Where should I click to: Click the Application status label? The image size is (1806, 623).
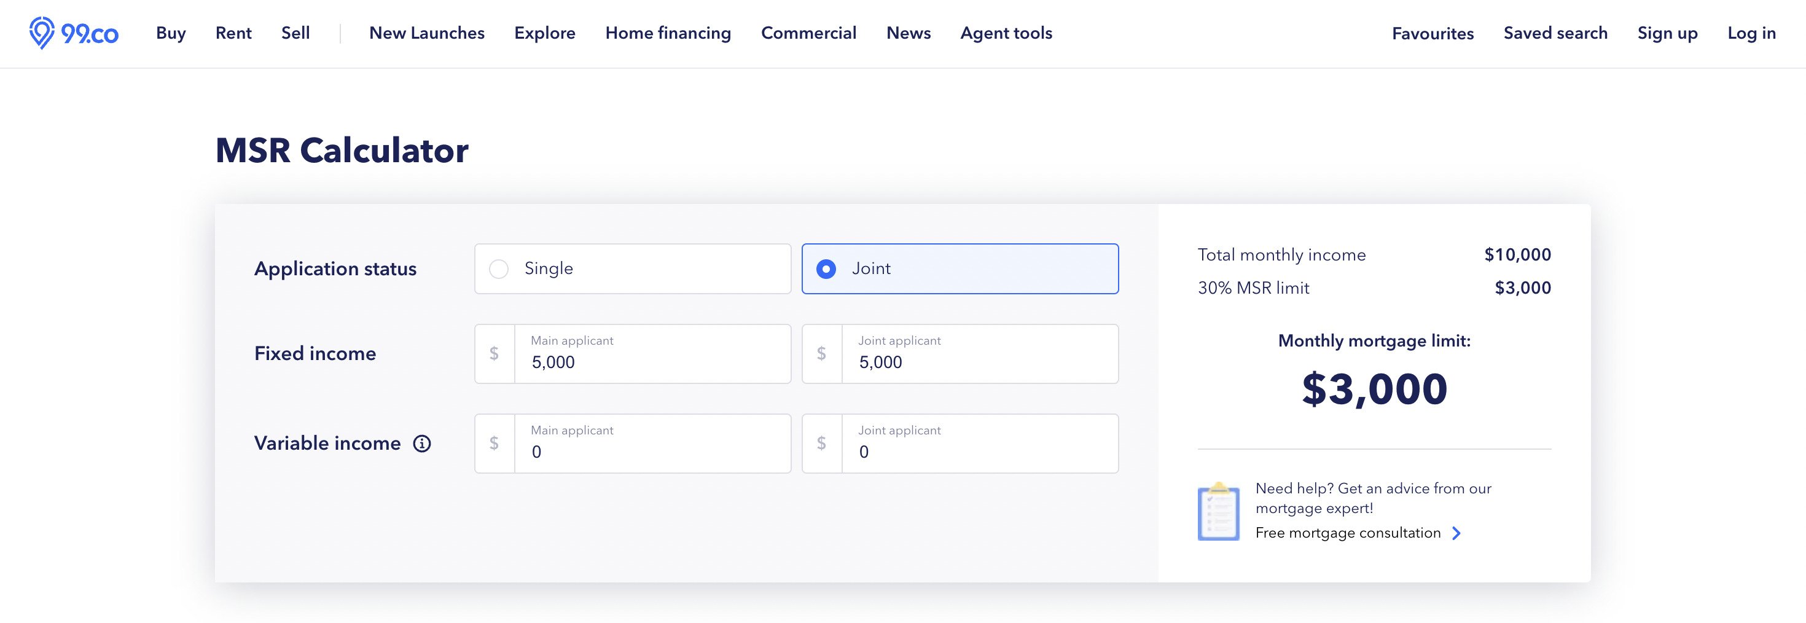point(335,268)
